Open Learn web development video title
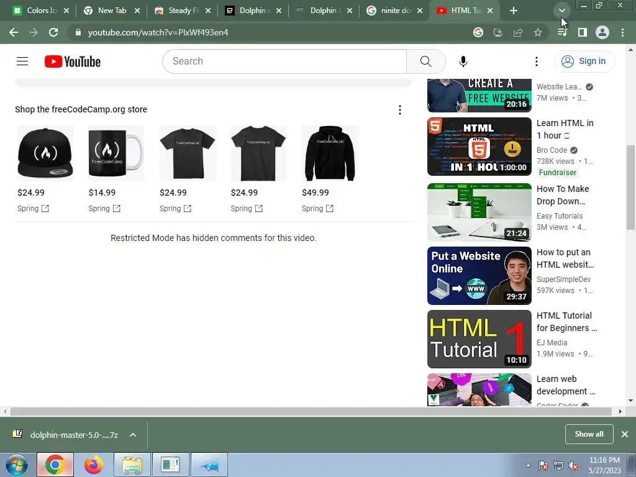The width and height of the screenshot is (636, 477). [x=566, y=385]
